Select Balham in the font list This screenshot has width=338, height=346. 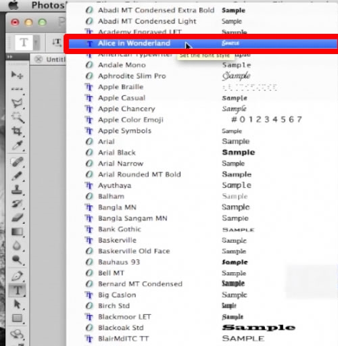click(112, 197)
